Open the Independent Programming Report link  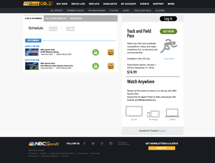point(62,153)
